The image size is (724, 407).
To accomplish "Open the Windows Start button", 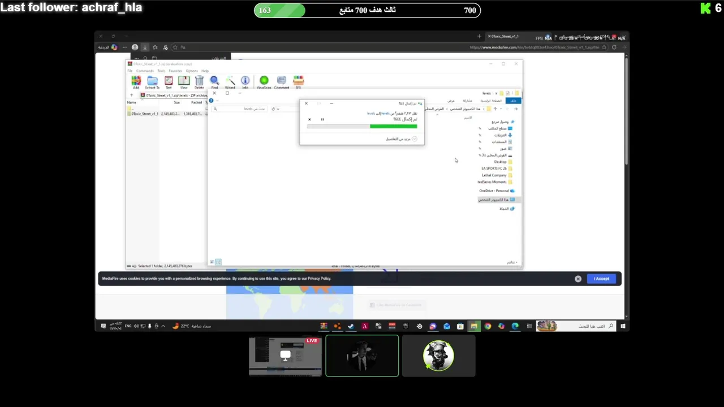I will click(623, 326).
